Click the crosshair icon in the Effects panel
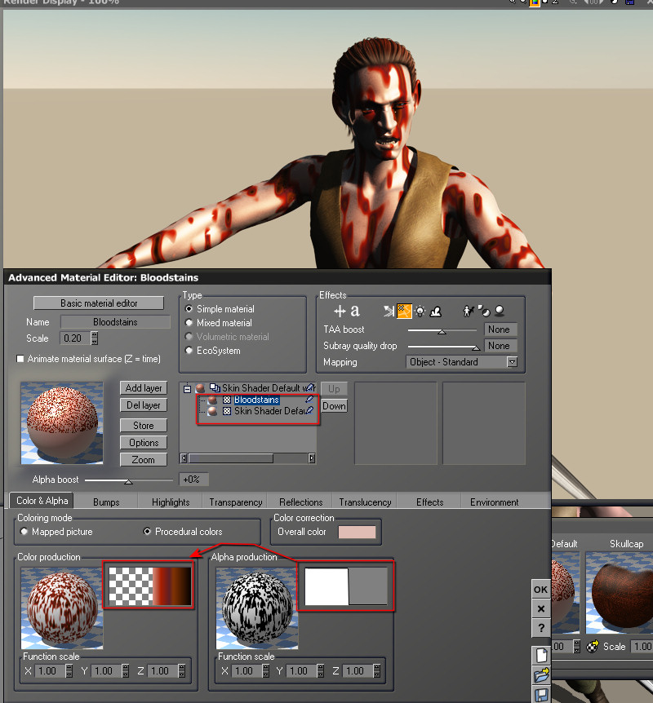The width and height of the screenshot is (653, 703). click(340, 311)
